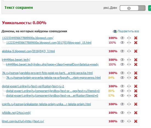Image resolution: width=151 pixels, height=128 pixels.
Task: Click compare icon for 7ik.ru yandeks-proverit row
Action: pos(129,73)
